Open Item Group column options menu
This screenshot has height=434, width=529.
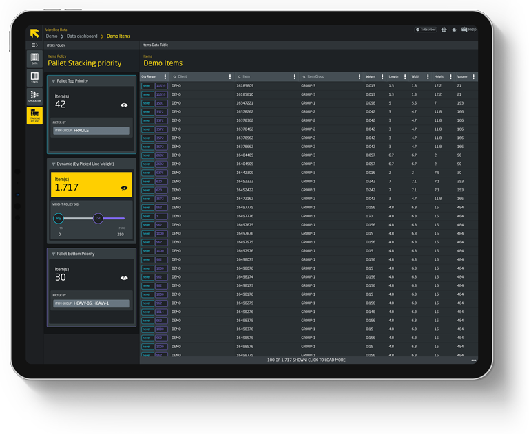coord(360,77)
